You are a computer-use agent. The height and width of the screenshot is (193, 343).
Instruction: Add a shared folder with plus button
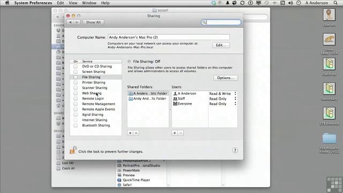[x=130, y=133]
